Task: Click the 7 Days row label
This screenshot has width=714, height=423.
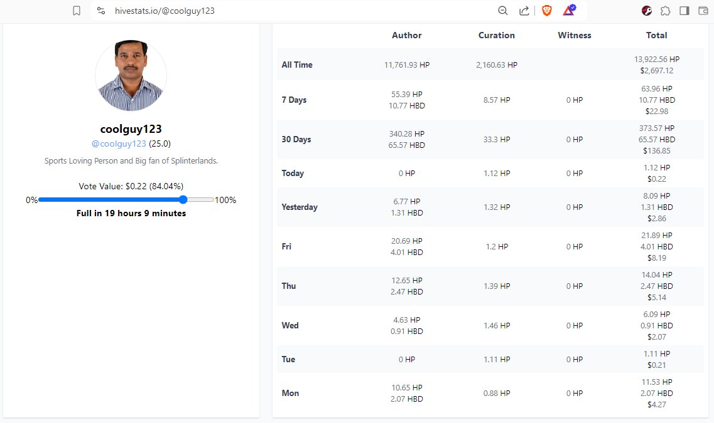Action: pos(294,100)
